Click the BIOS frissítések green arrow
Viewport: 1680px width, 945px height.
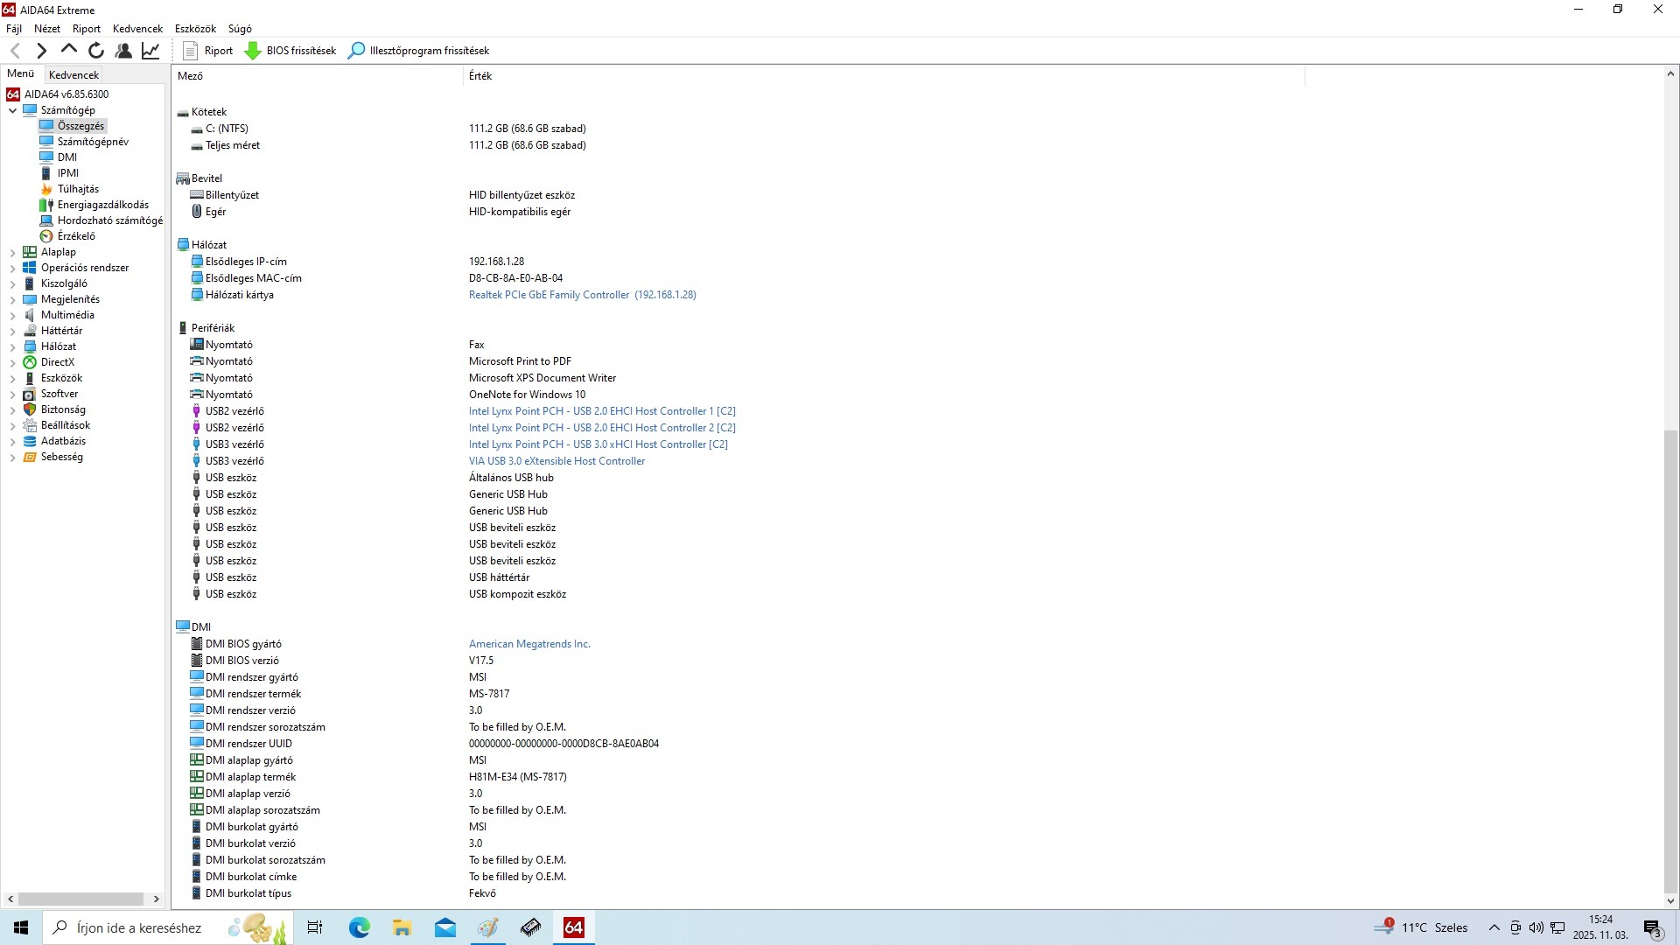pos(253,51)
